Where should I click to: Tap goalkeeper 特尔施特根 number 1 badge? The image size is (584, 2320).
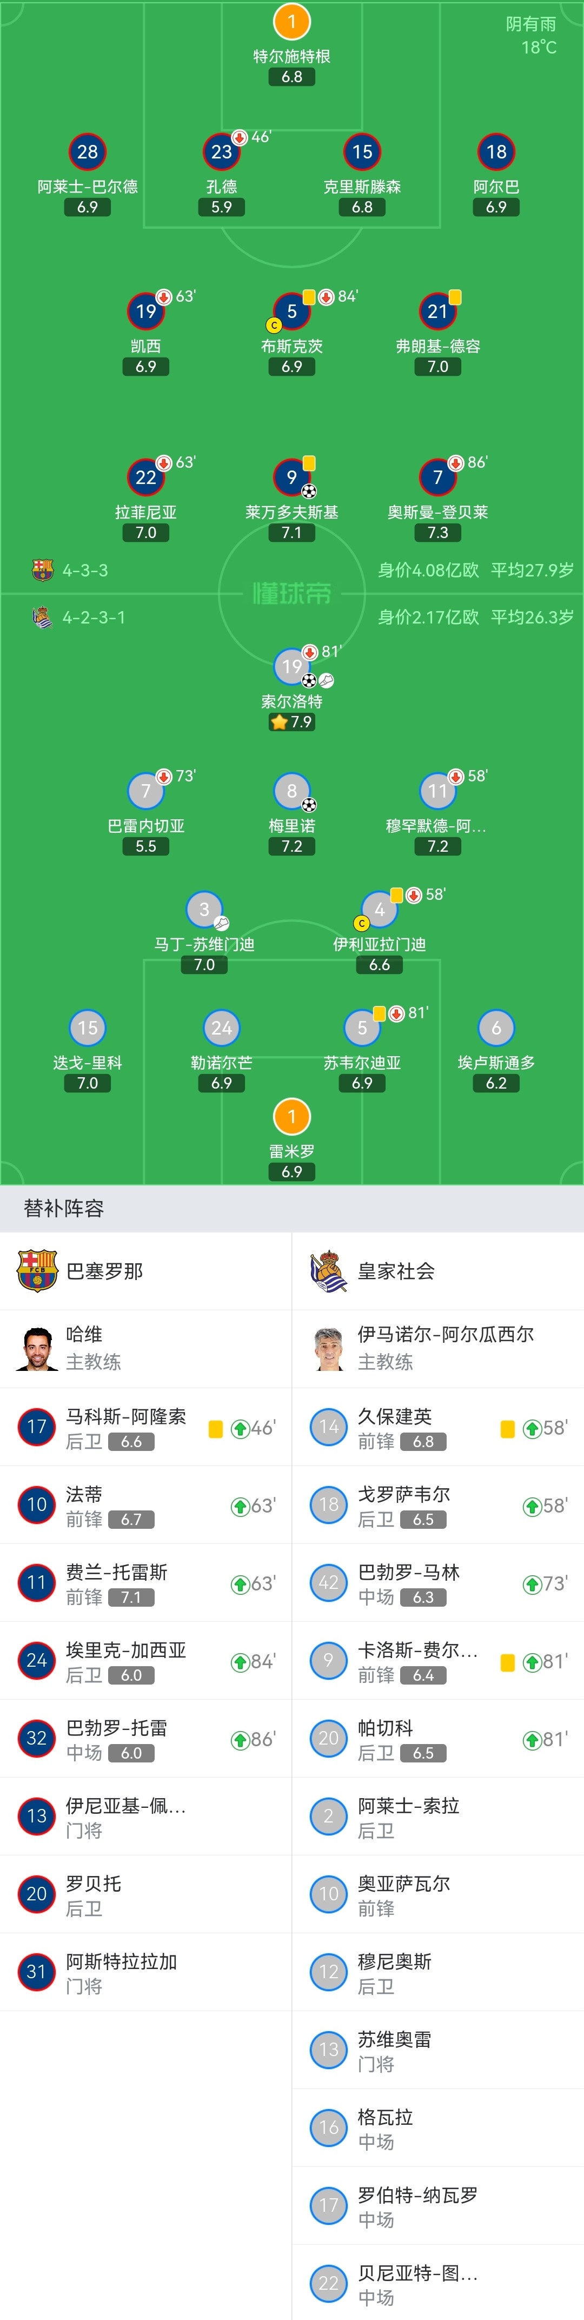291,22
